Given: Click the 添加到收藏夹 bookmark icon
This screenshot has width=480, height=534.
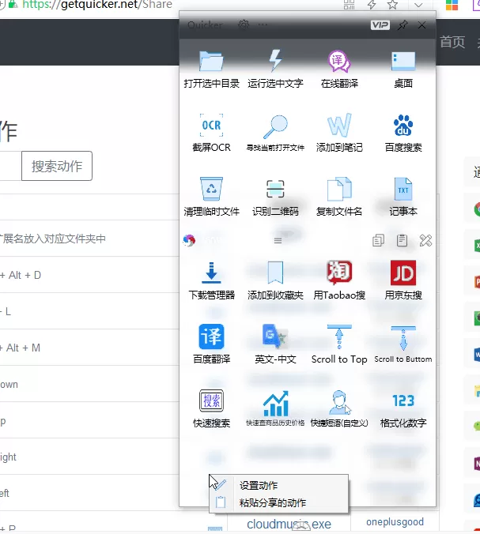Looking at the screenshot, I should pos(275,273).
